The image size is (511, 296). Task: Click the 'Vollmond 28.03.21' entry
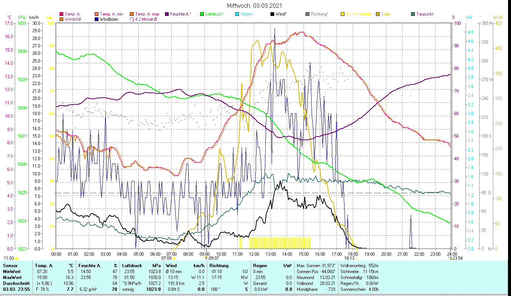pyautogui.click(x=316, y=283)
